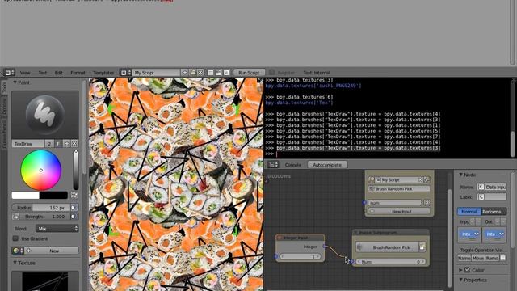Click the Autocomplete button in console
Viewport: 517px width, 291px height.
coord(327,165)
